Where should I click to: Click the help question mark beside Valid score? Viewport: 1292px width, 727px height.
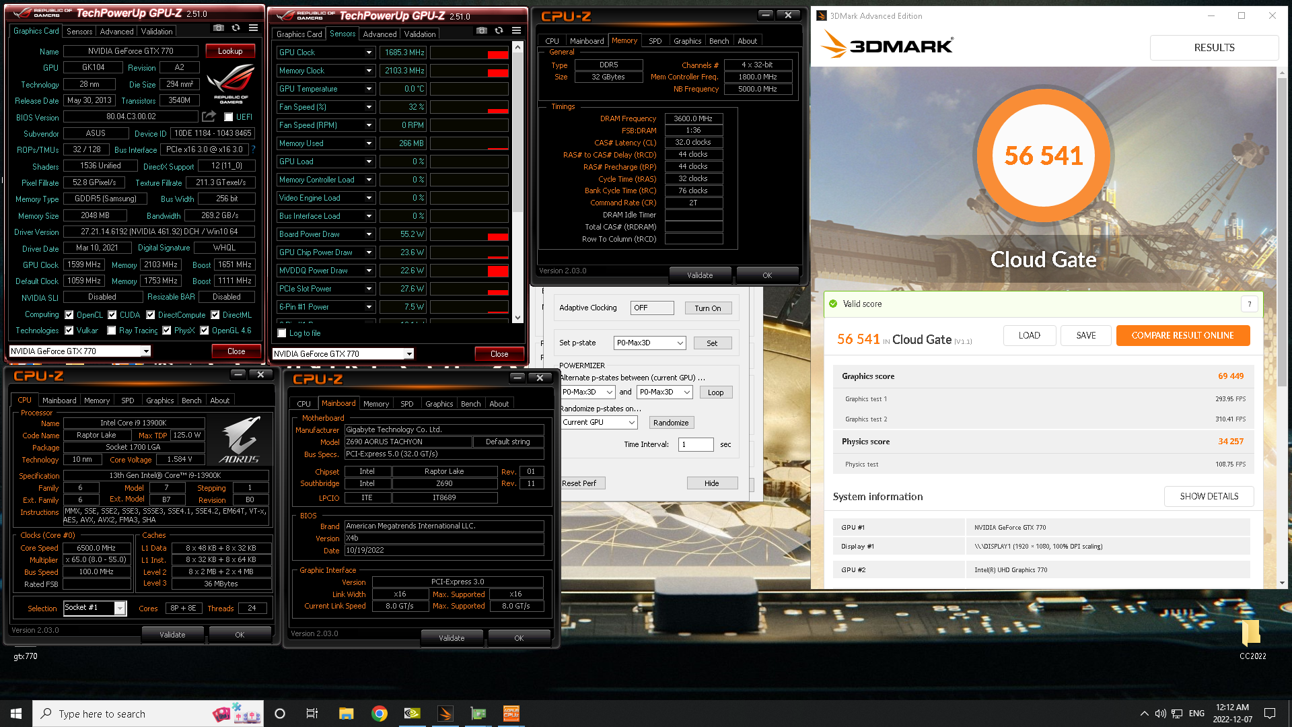pos(1250,304)
